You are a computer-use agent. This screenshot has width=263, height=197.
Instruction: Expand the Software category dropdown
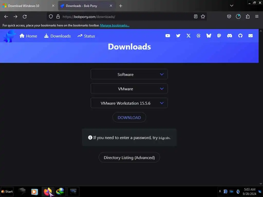(x=129, y=74)
